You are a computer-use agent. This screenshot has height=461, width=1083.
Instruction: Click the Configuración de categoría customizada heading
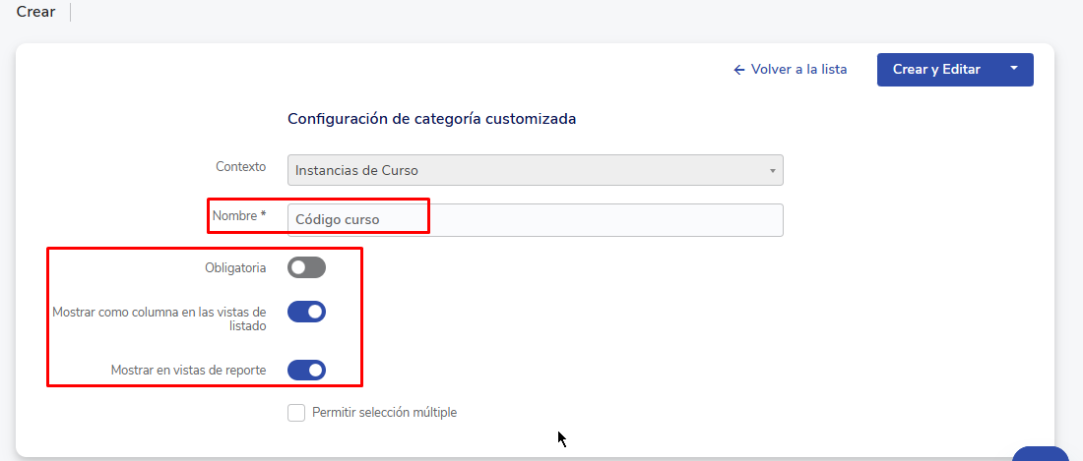[431, 119]
